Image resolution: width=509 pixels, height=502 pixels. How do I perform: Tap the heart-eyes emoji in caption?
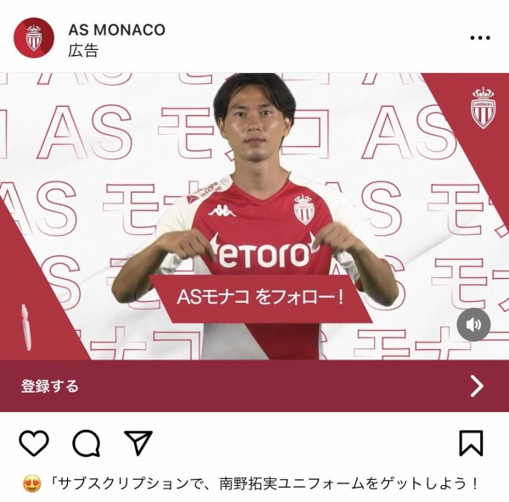32,484
